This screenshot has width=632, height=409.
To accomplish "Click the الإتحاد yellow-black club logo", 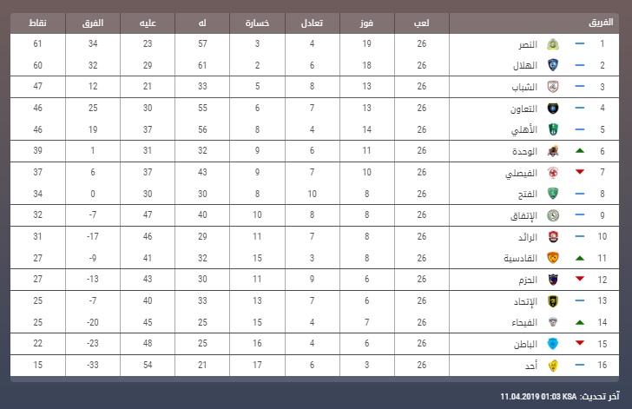I will click(553, 301).
